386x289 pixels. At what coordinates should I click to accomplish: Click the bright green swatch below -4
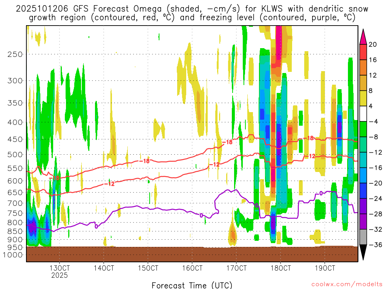[x=363, y=129]
